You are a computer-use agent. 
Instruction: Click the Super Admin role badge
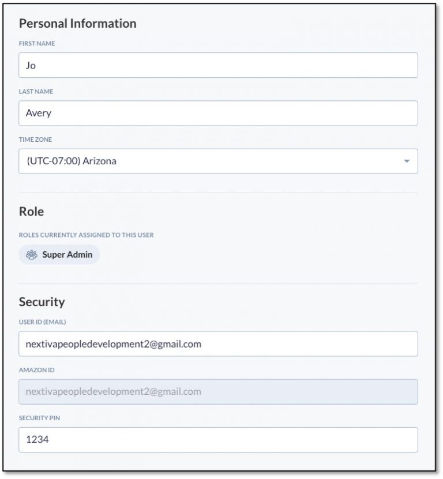coord(58,254)
